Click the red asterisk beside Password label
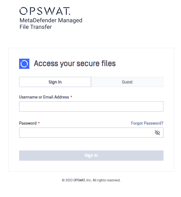This screenshot has height=197, width=181. [39, 123]
